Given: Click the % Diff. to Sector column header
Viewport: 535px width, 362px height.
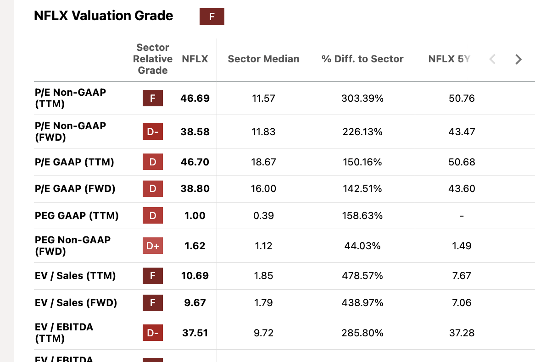Looking at the screenshot, I should 362,59.
